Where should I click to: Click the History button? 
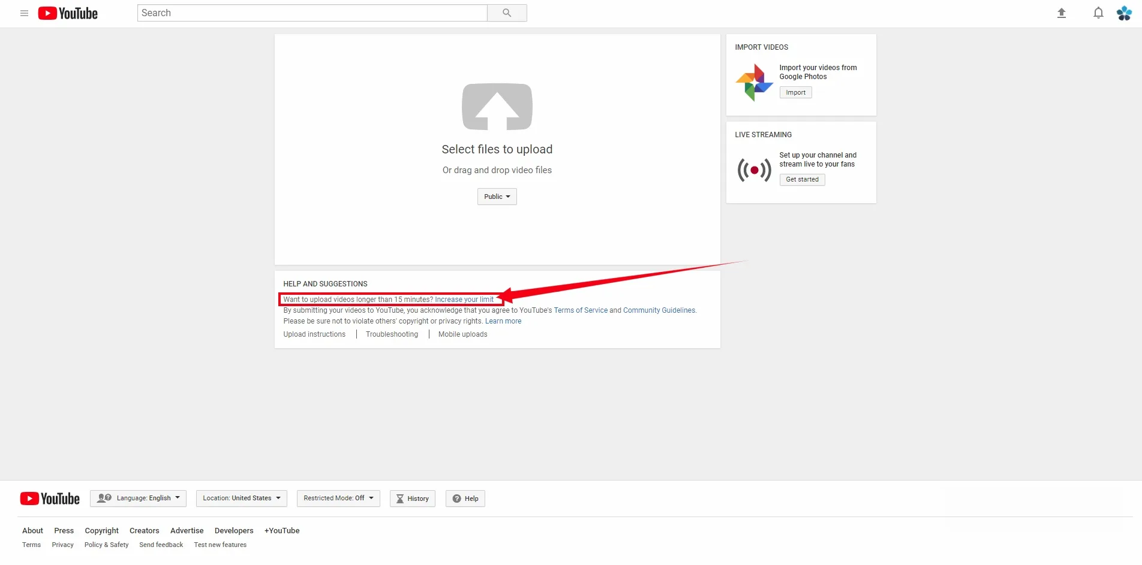(x=413, y=498)
